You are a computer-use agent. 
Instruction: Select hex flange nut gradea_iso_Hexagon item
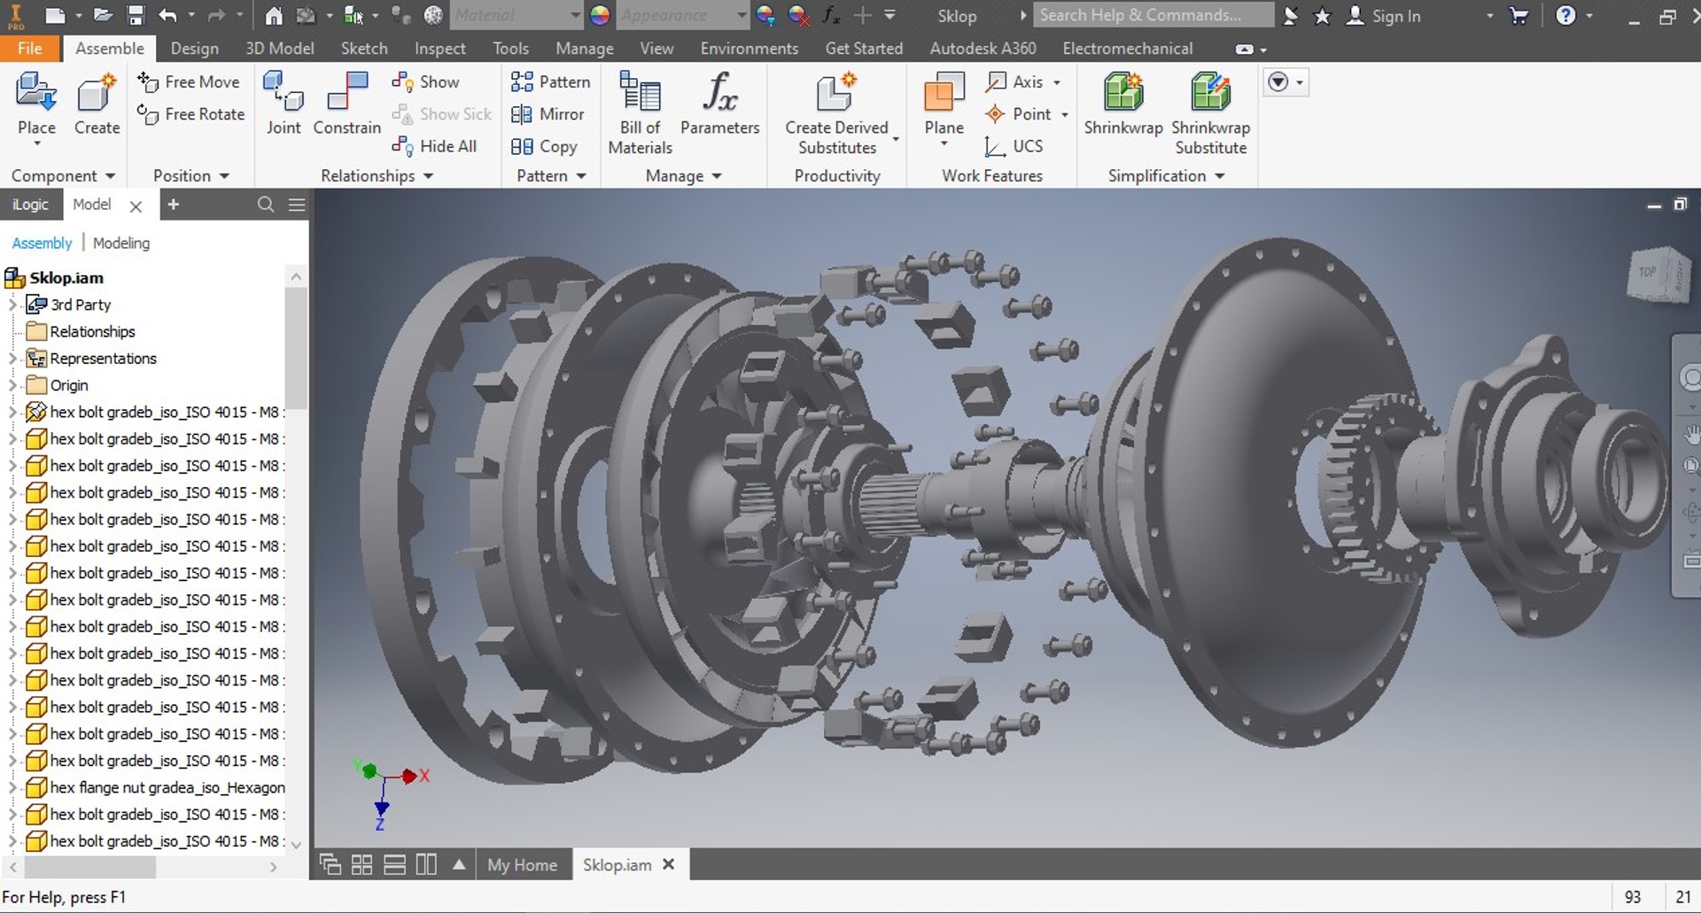tap(156, 787)
